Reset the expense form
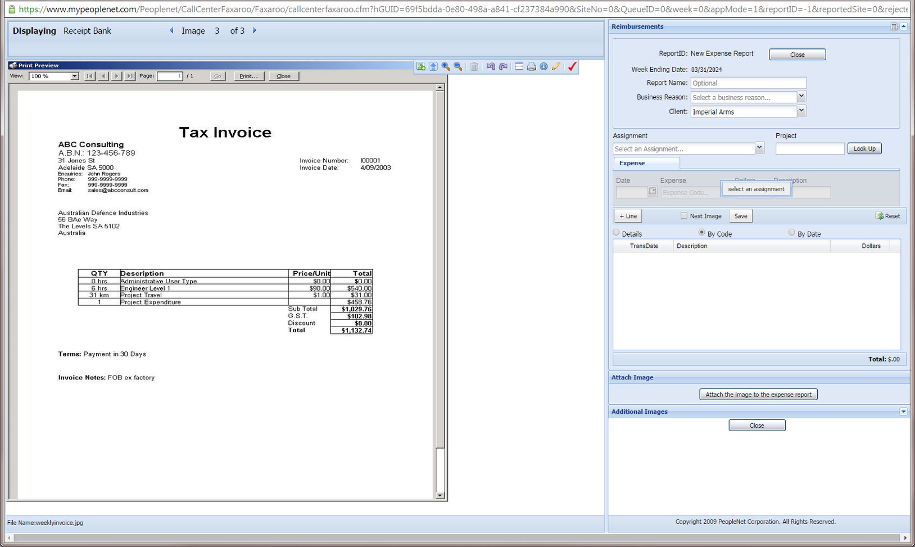This screenshot has height=547, width=915. pos(887,216)
